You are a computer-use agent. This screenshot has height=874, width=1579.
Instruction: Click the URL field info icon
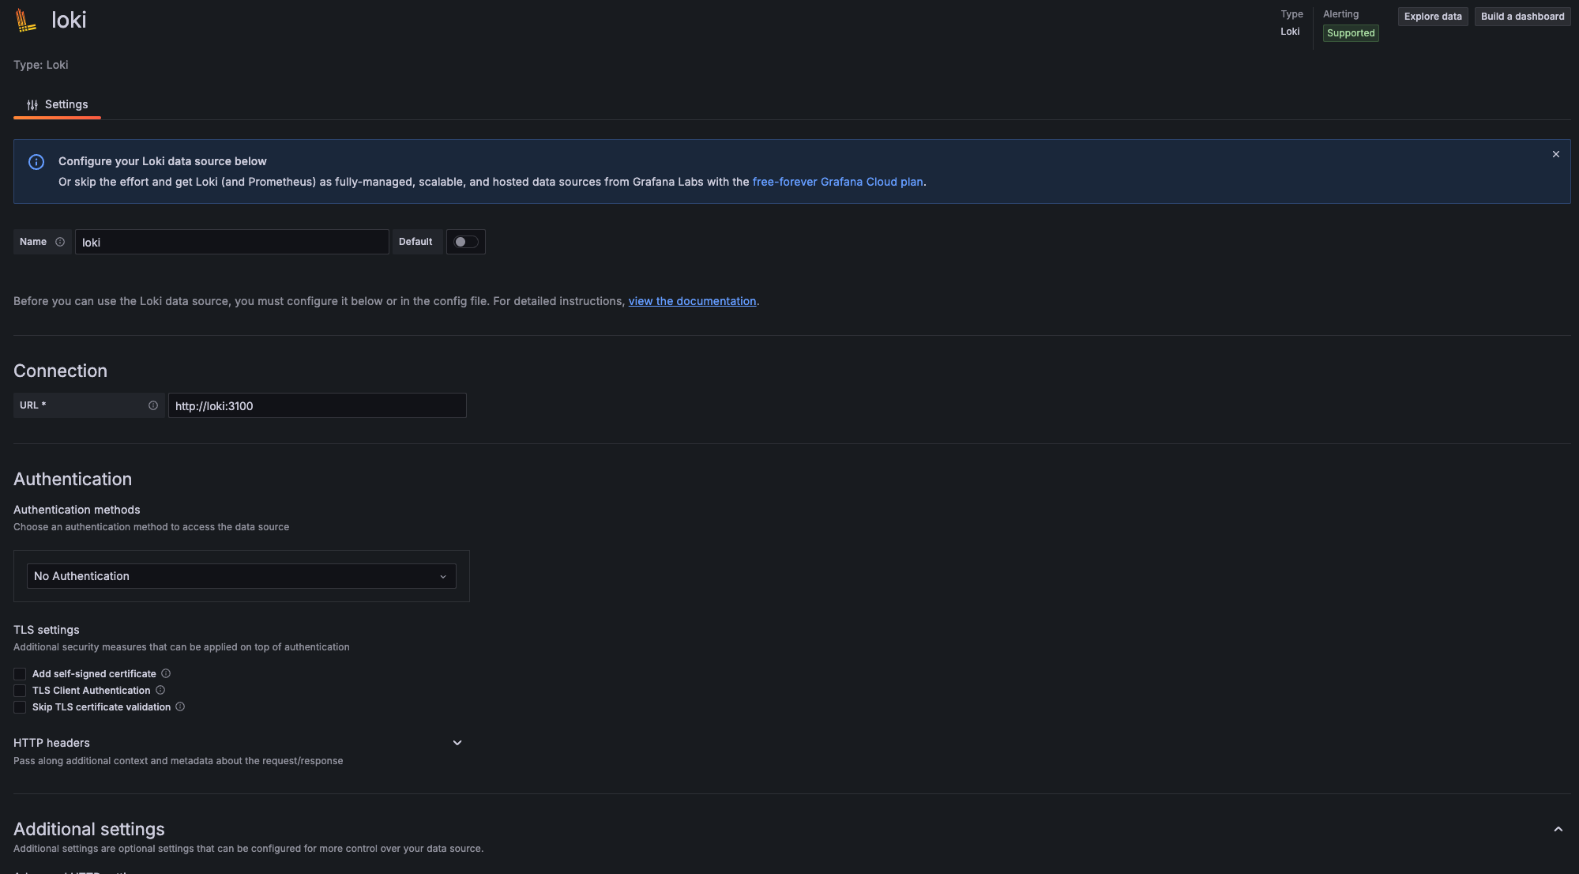pyautogui.click(x=153, y=405)
